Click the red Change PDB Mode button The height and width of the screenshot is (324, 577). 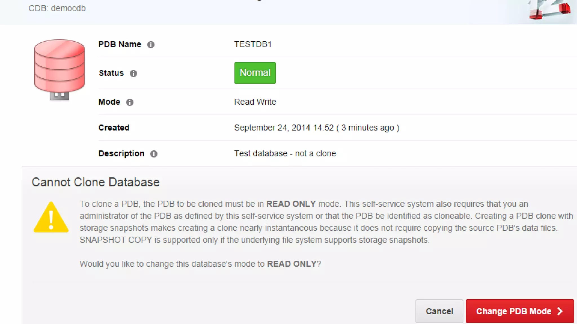[x=520, y=311]
